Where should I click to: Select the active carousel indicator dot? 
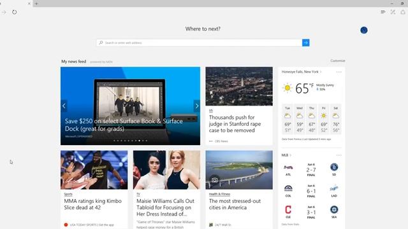(x=139, y=141)
